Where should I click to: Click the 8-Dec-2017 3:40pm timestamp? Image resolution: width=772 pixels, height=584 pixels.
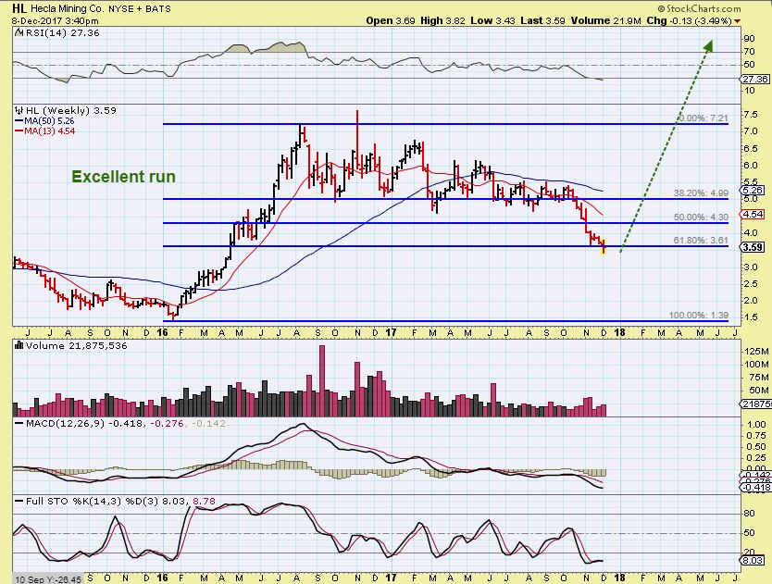[56, 21]
